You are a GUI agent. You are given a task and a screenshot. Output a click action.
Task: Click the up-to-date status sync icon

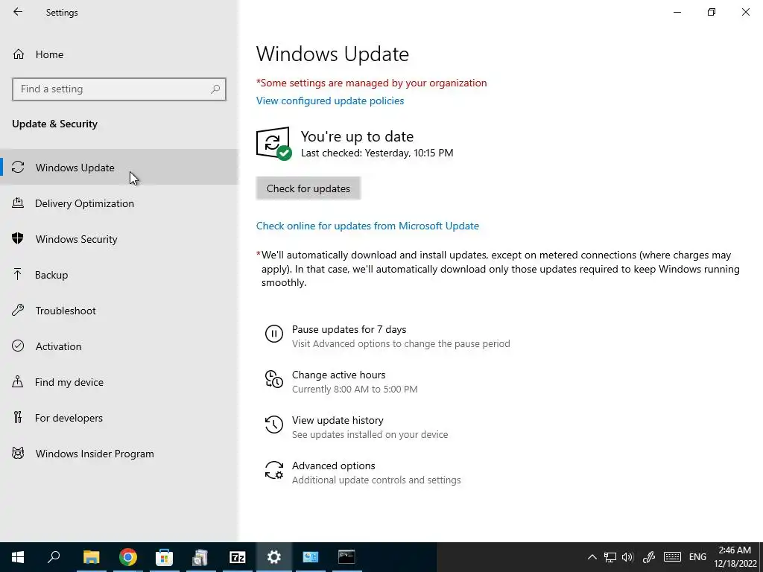273,143
